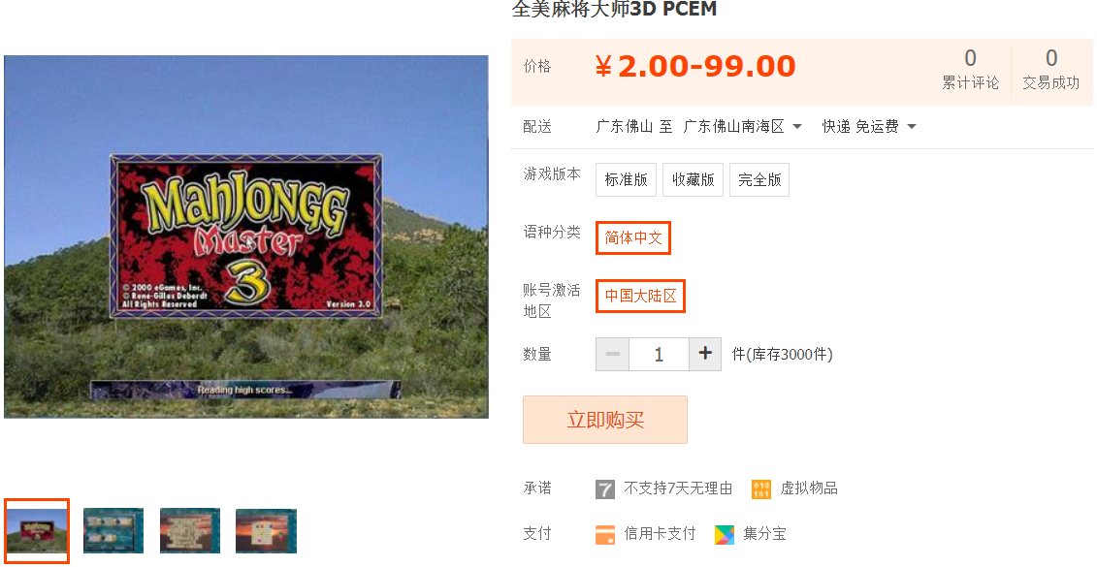The image size is (1097, 567).
Task: Increase quantity with the plus button
Action: tap(705, 354)
